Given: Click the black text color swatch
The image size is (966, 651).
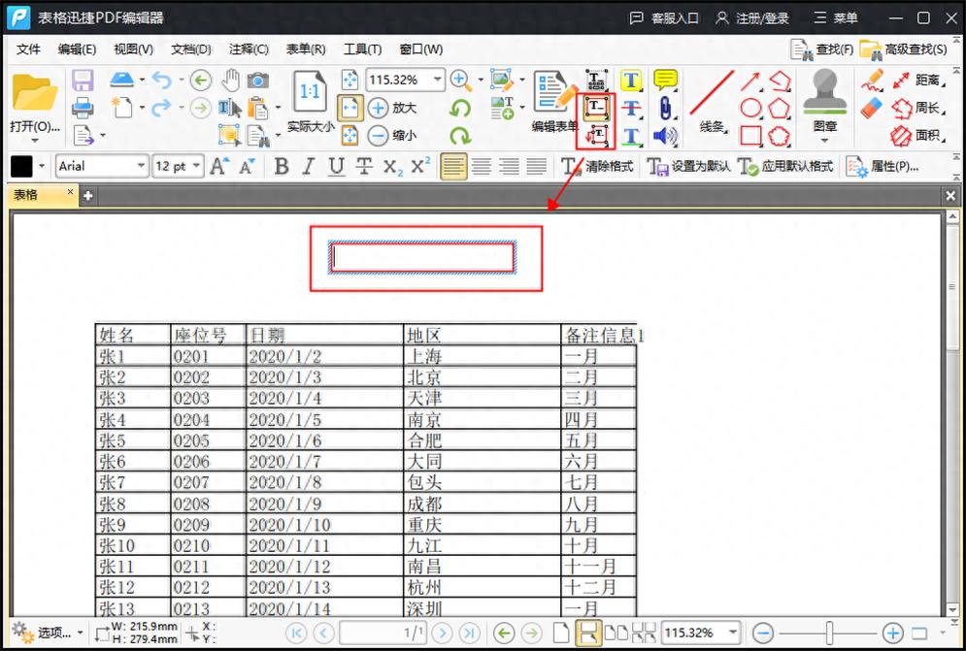Looking at the screenshot, I should 21,167.
